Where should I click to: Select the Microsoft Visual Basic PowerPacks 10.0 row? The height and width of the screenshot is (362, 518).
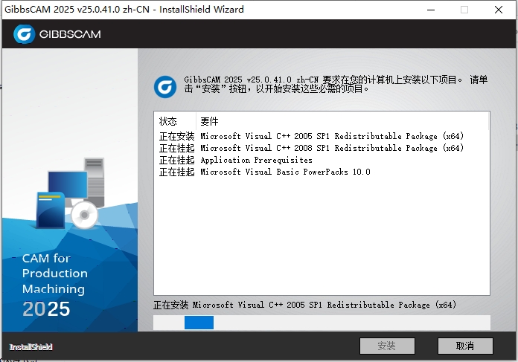coord(265,172)
